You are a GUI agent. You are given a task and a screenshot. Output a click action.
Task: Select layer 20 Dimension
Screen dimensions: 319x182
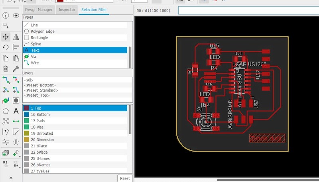point(75,140)
